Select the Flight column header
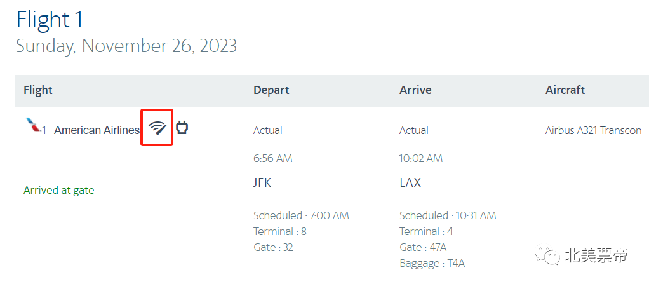 point(38,90)
